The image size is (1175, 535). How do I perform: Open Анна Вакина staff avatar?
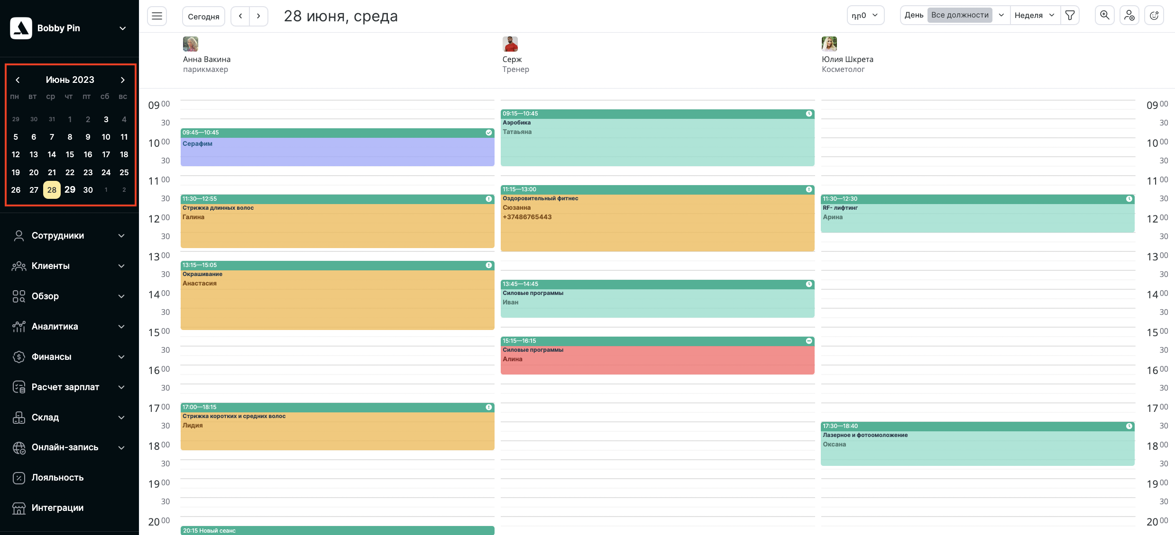191,44
